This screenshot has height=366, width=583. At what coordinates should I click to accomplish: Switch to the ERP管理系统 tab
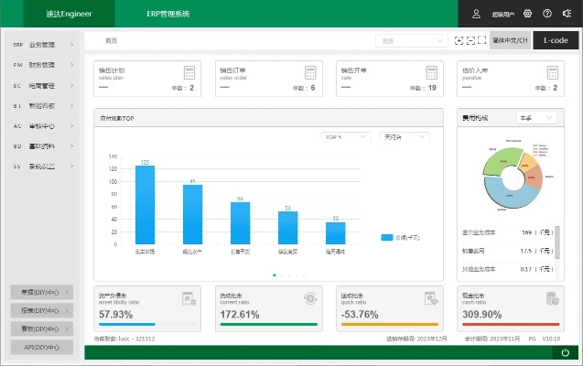(x=167, y=14)
